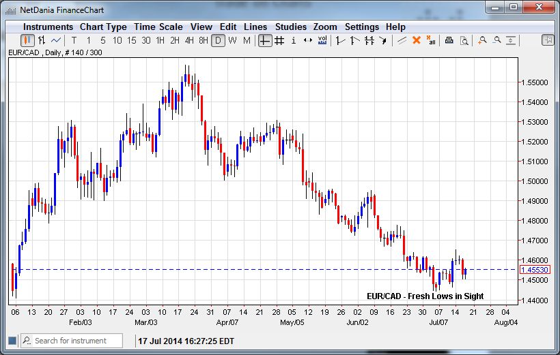
Task: Click the first line drawing tool icon
Action: [x=340, y=41]
